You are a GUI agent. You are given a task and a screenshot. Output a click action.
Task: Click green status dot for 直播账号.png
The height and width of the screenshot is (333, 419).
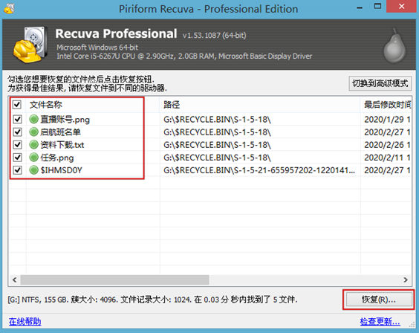point(34,119)
